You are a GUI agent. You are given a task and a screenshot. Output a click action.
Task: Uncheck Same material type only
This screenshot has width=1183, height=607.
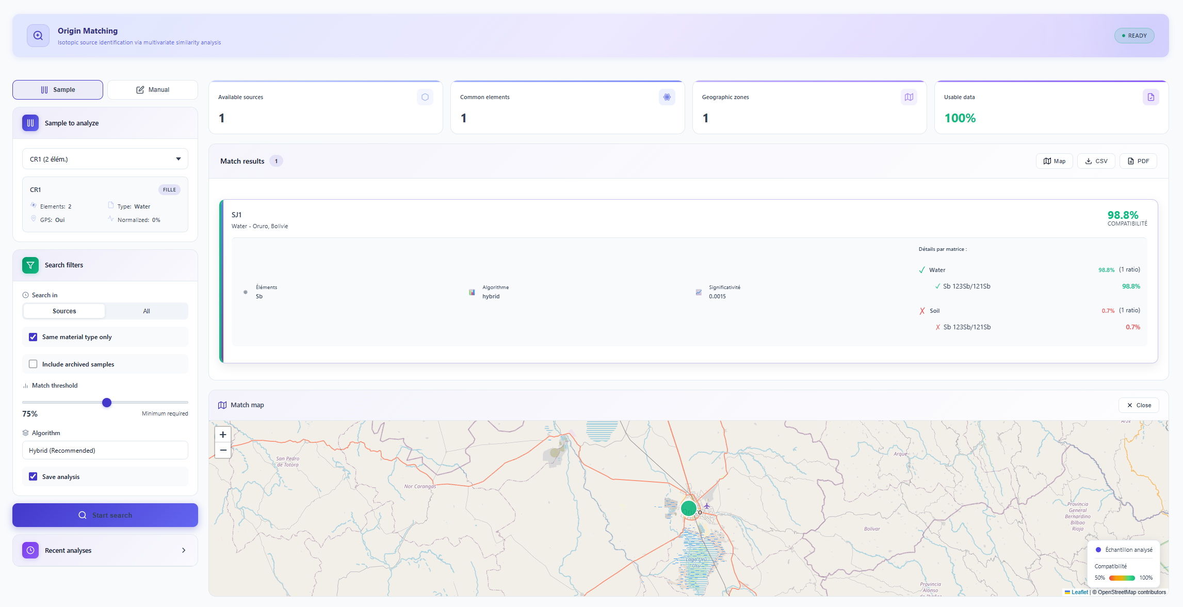click(x=33, y=337)
